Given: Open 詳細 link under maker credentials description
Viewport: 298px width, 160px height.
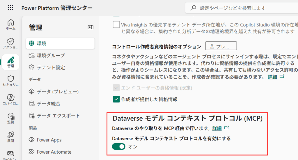Looking at the screenshot, I should [x=272, y=77].
